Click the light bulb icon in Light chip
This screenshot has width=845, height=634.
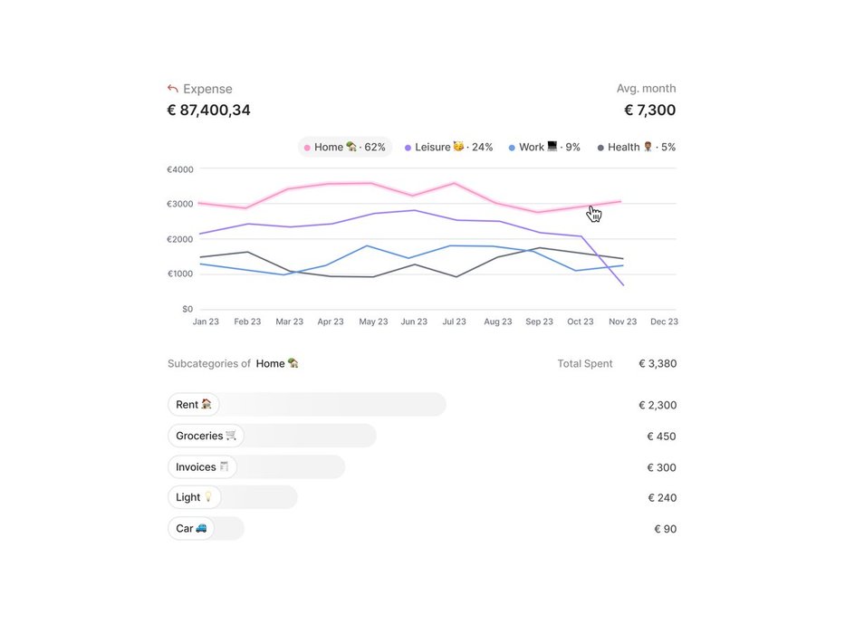(208, 497)
